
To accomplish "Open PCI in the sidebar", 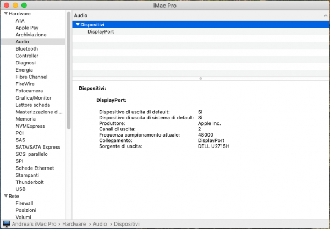I will [20, 133].
